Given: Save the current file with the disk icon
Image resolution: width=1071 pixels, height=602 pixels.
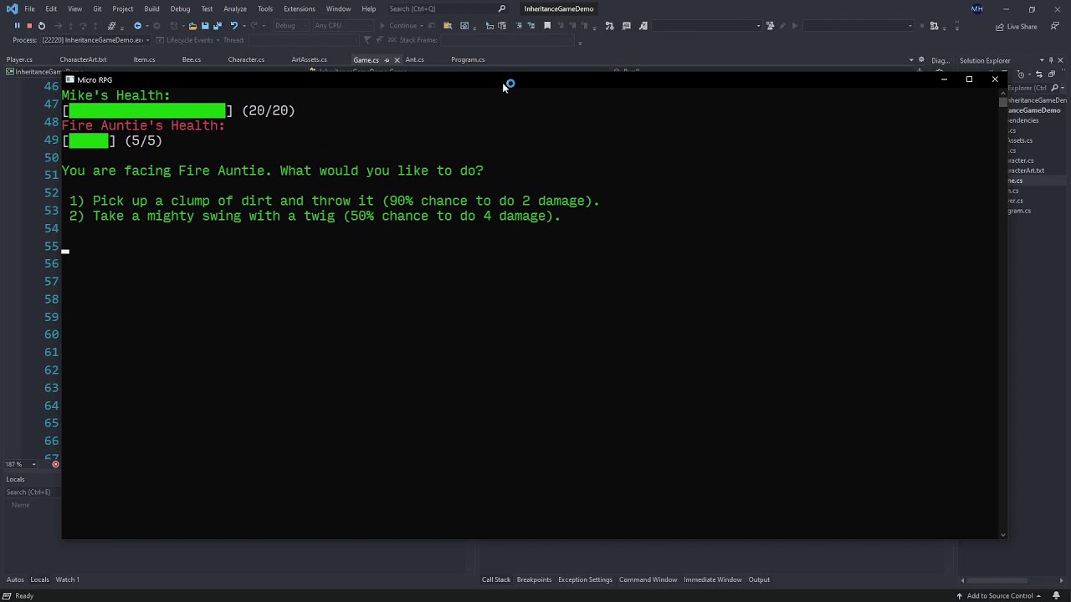Looking at the screenshot, I should [205, 26].
